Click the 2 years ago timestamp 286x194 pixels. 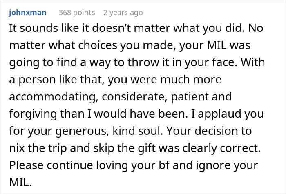point(123,12)
